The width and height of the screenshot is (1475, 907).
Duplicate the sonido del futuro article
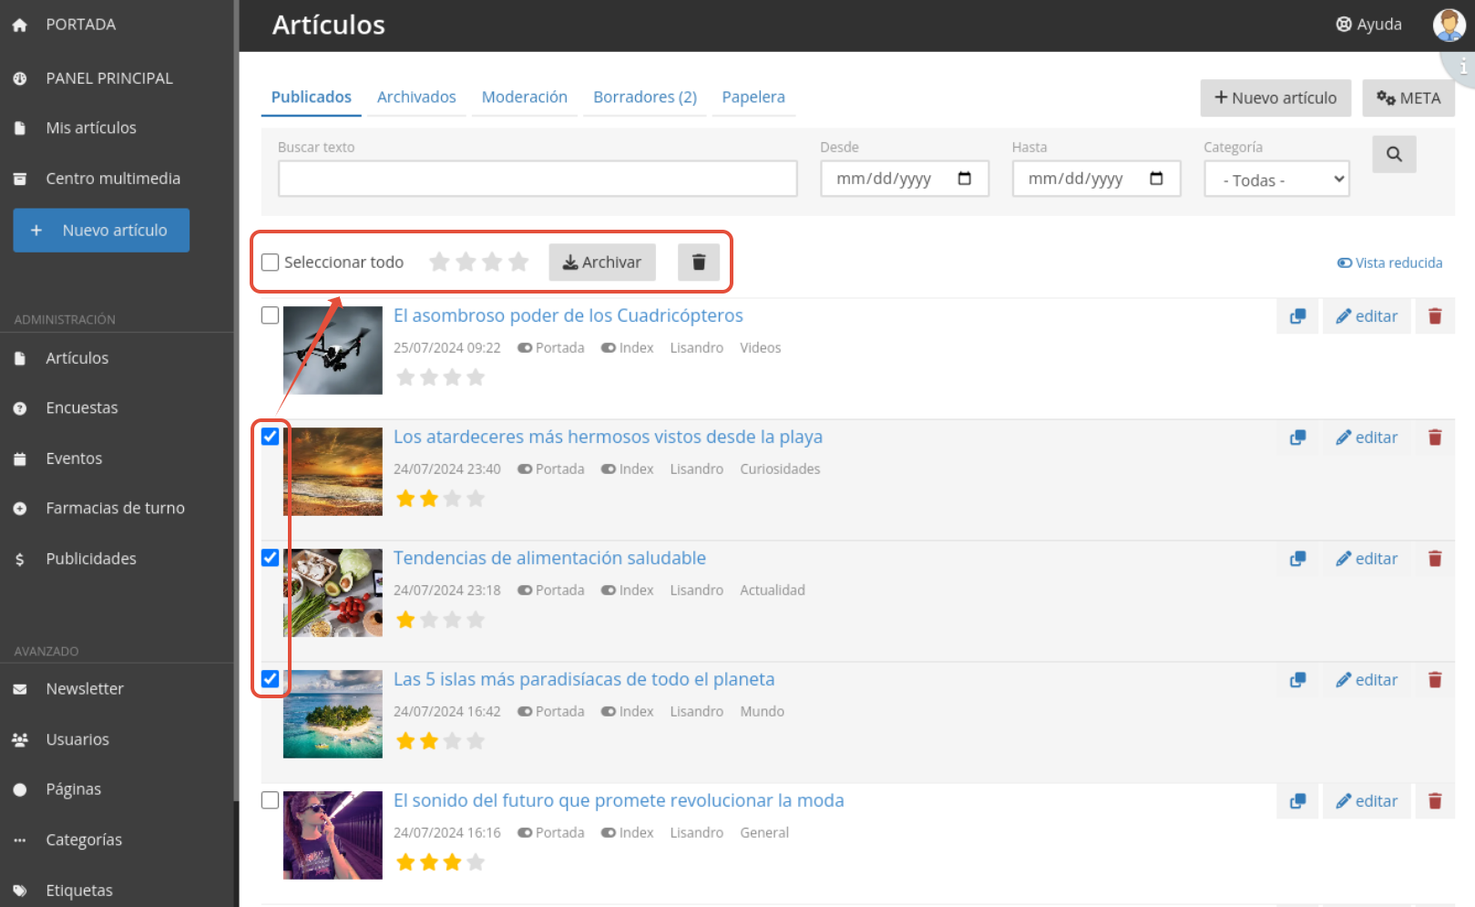[x=1297, y=801]
